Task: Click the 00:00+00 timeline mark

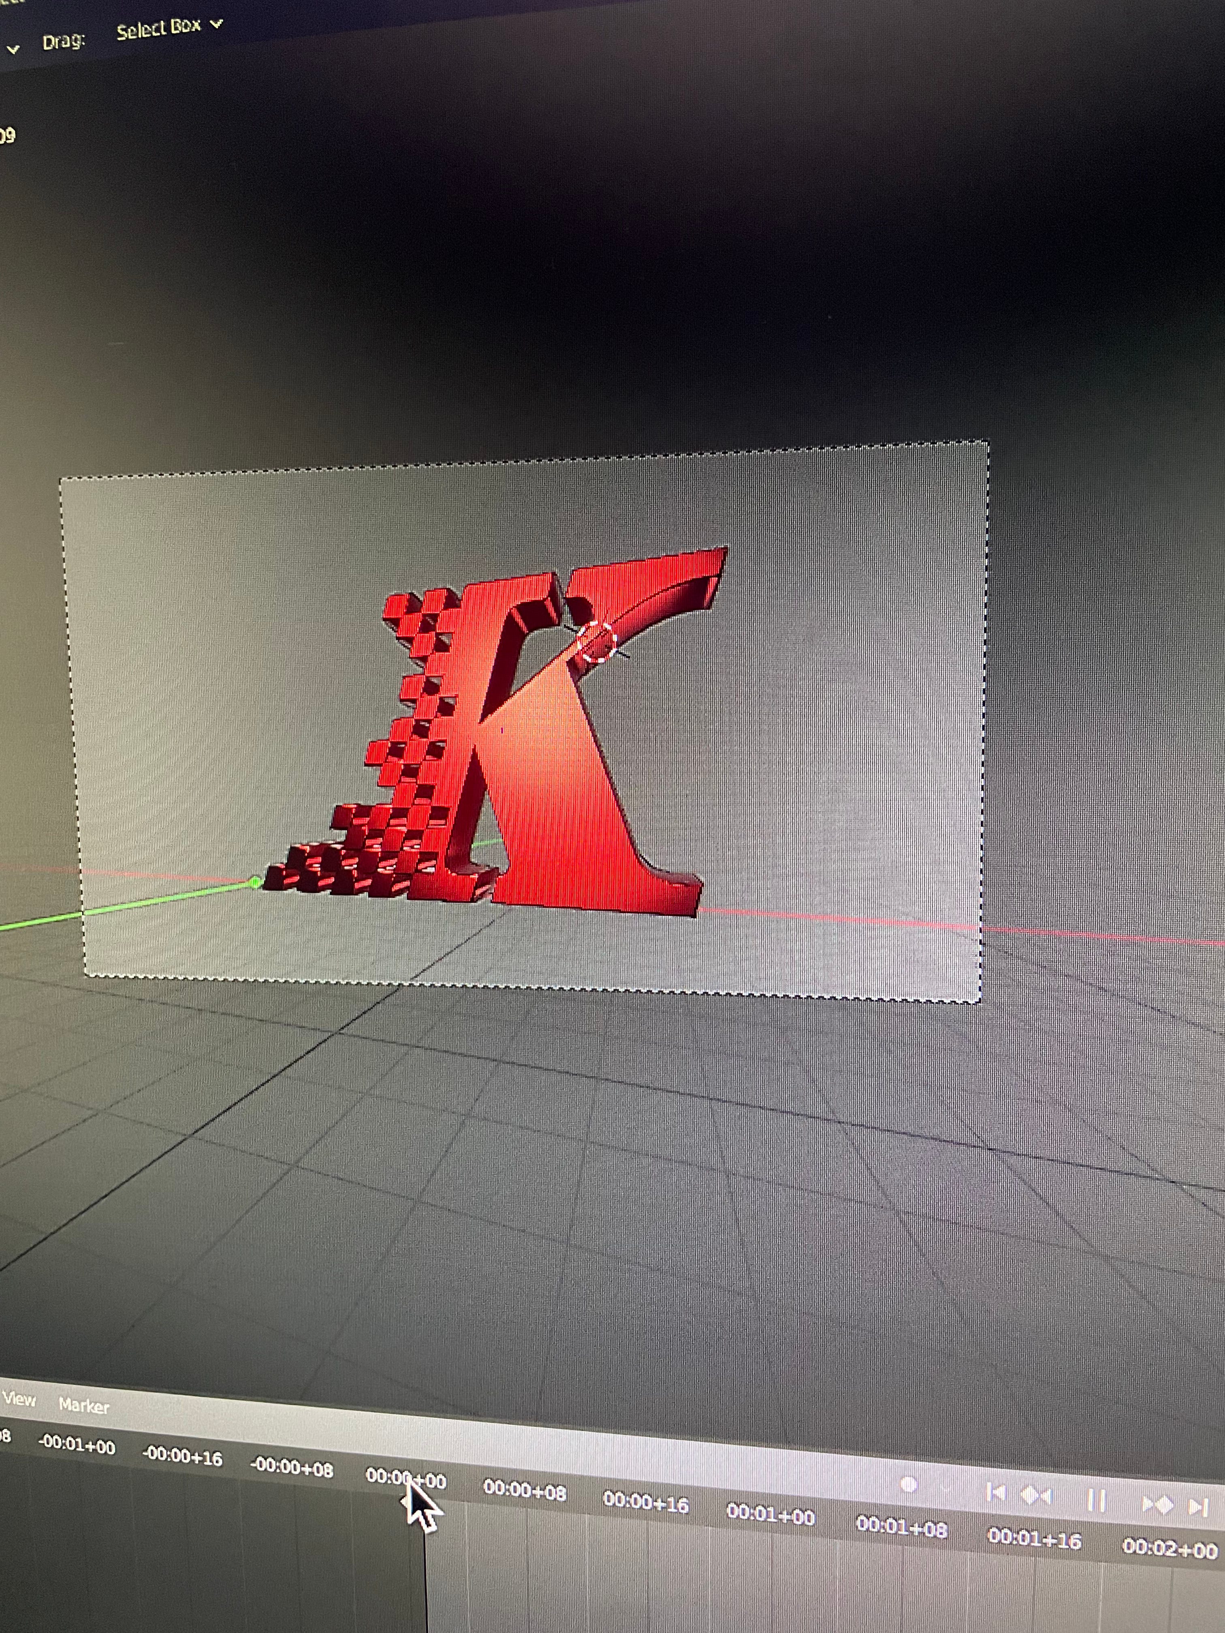Action: click(x=405, y=1478)
